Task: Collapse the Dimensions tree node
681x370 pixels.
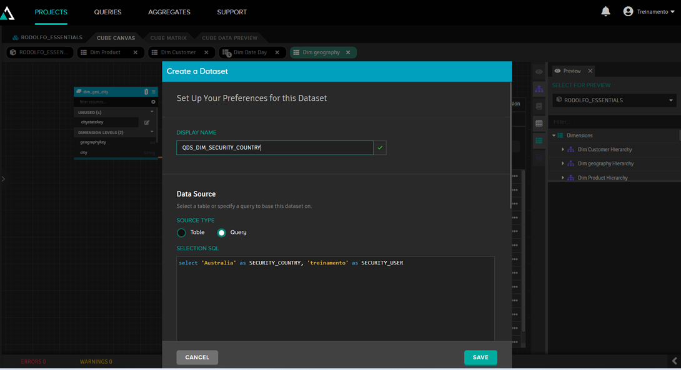Action: pyautogui.click(x=554, y=135)
